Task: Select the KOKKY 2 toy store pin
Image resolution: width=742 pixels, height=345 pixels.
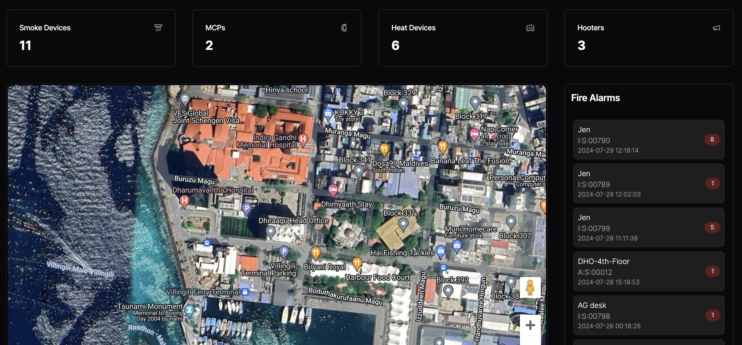Action: (x=328, y=113)
